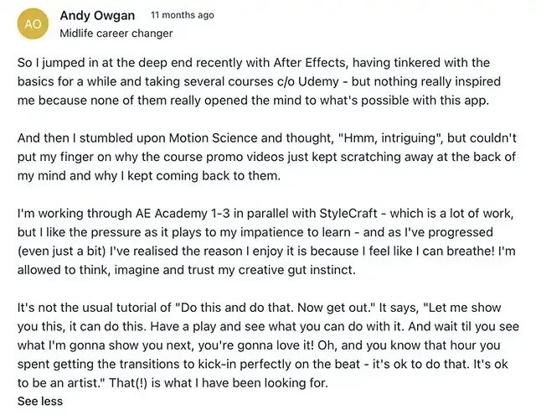Click the word "Udemy" in the review
Viewport: 536px width, 420px height.
click(318, 82)
